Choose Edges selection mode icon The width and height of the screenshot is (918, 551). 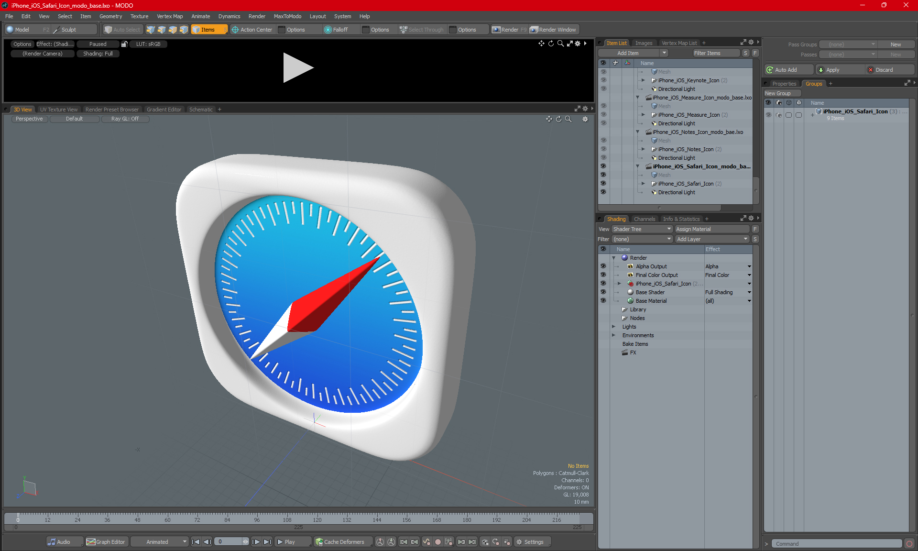click(162, 30)
